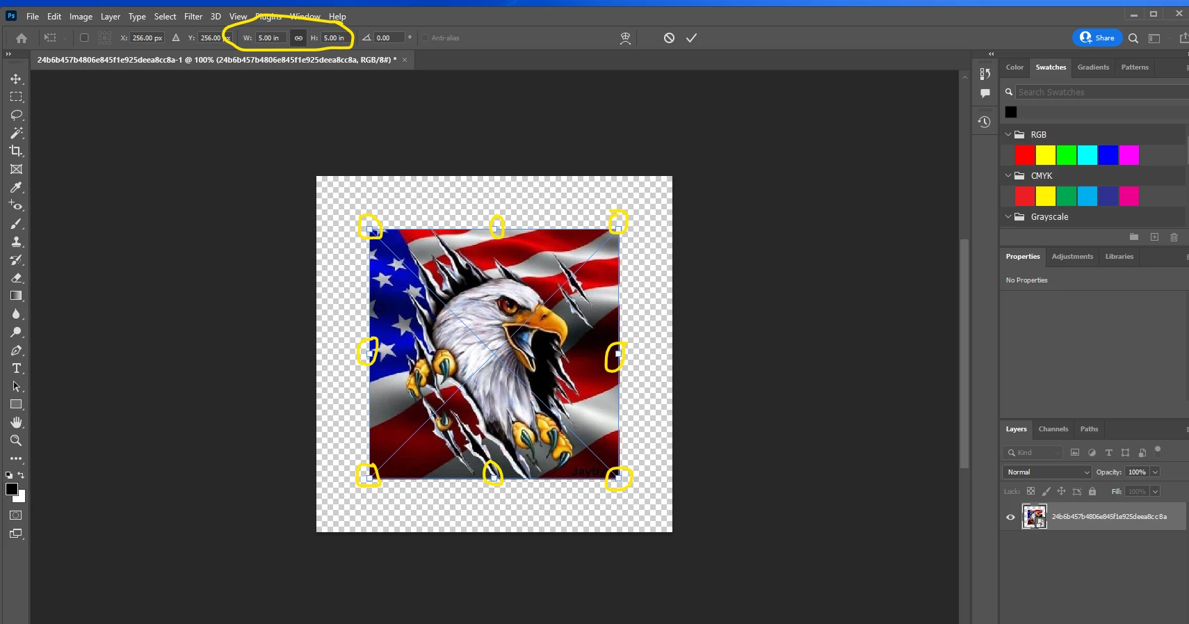Select the Dodge tool

16,332
